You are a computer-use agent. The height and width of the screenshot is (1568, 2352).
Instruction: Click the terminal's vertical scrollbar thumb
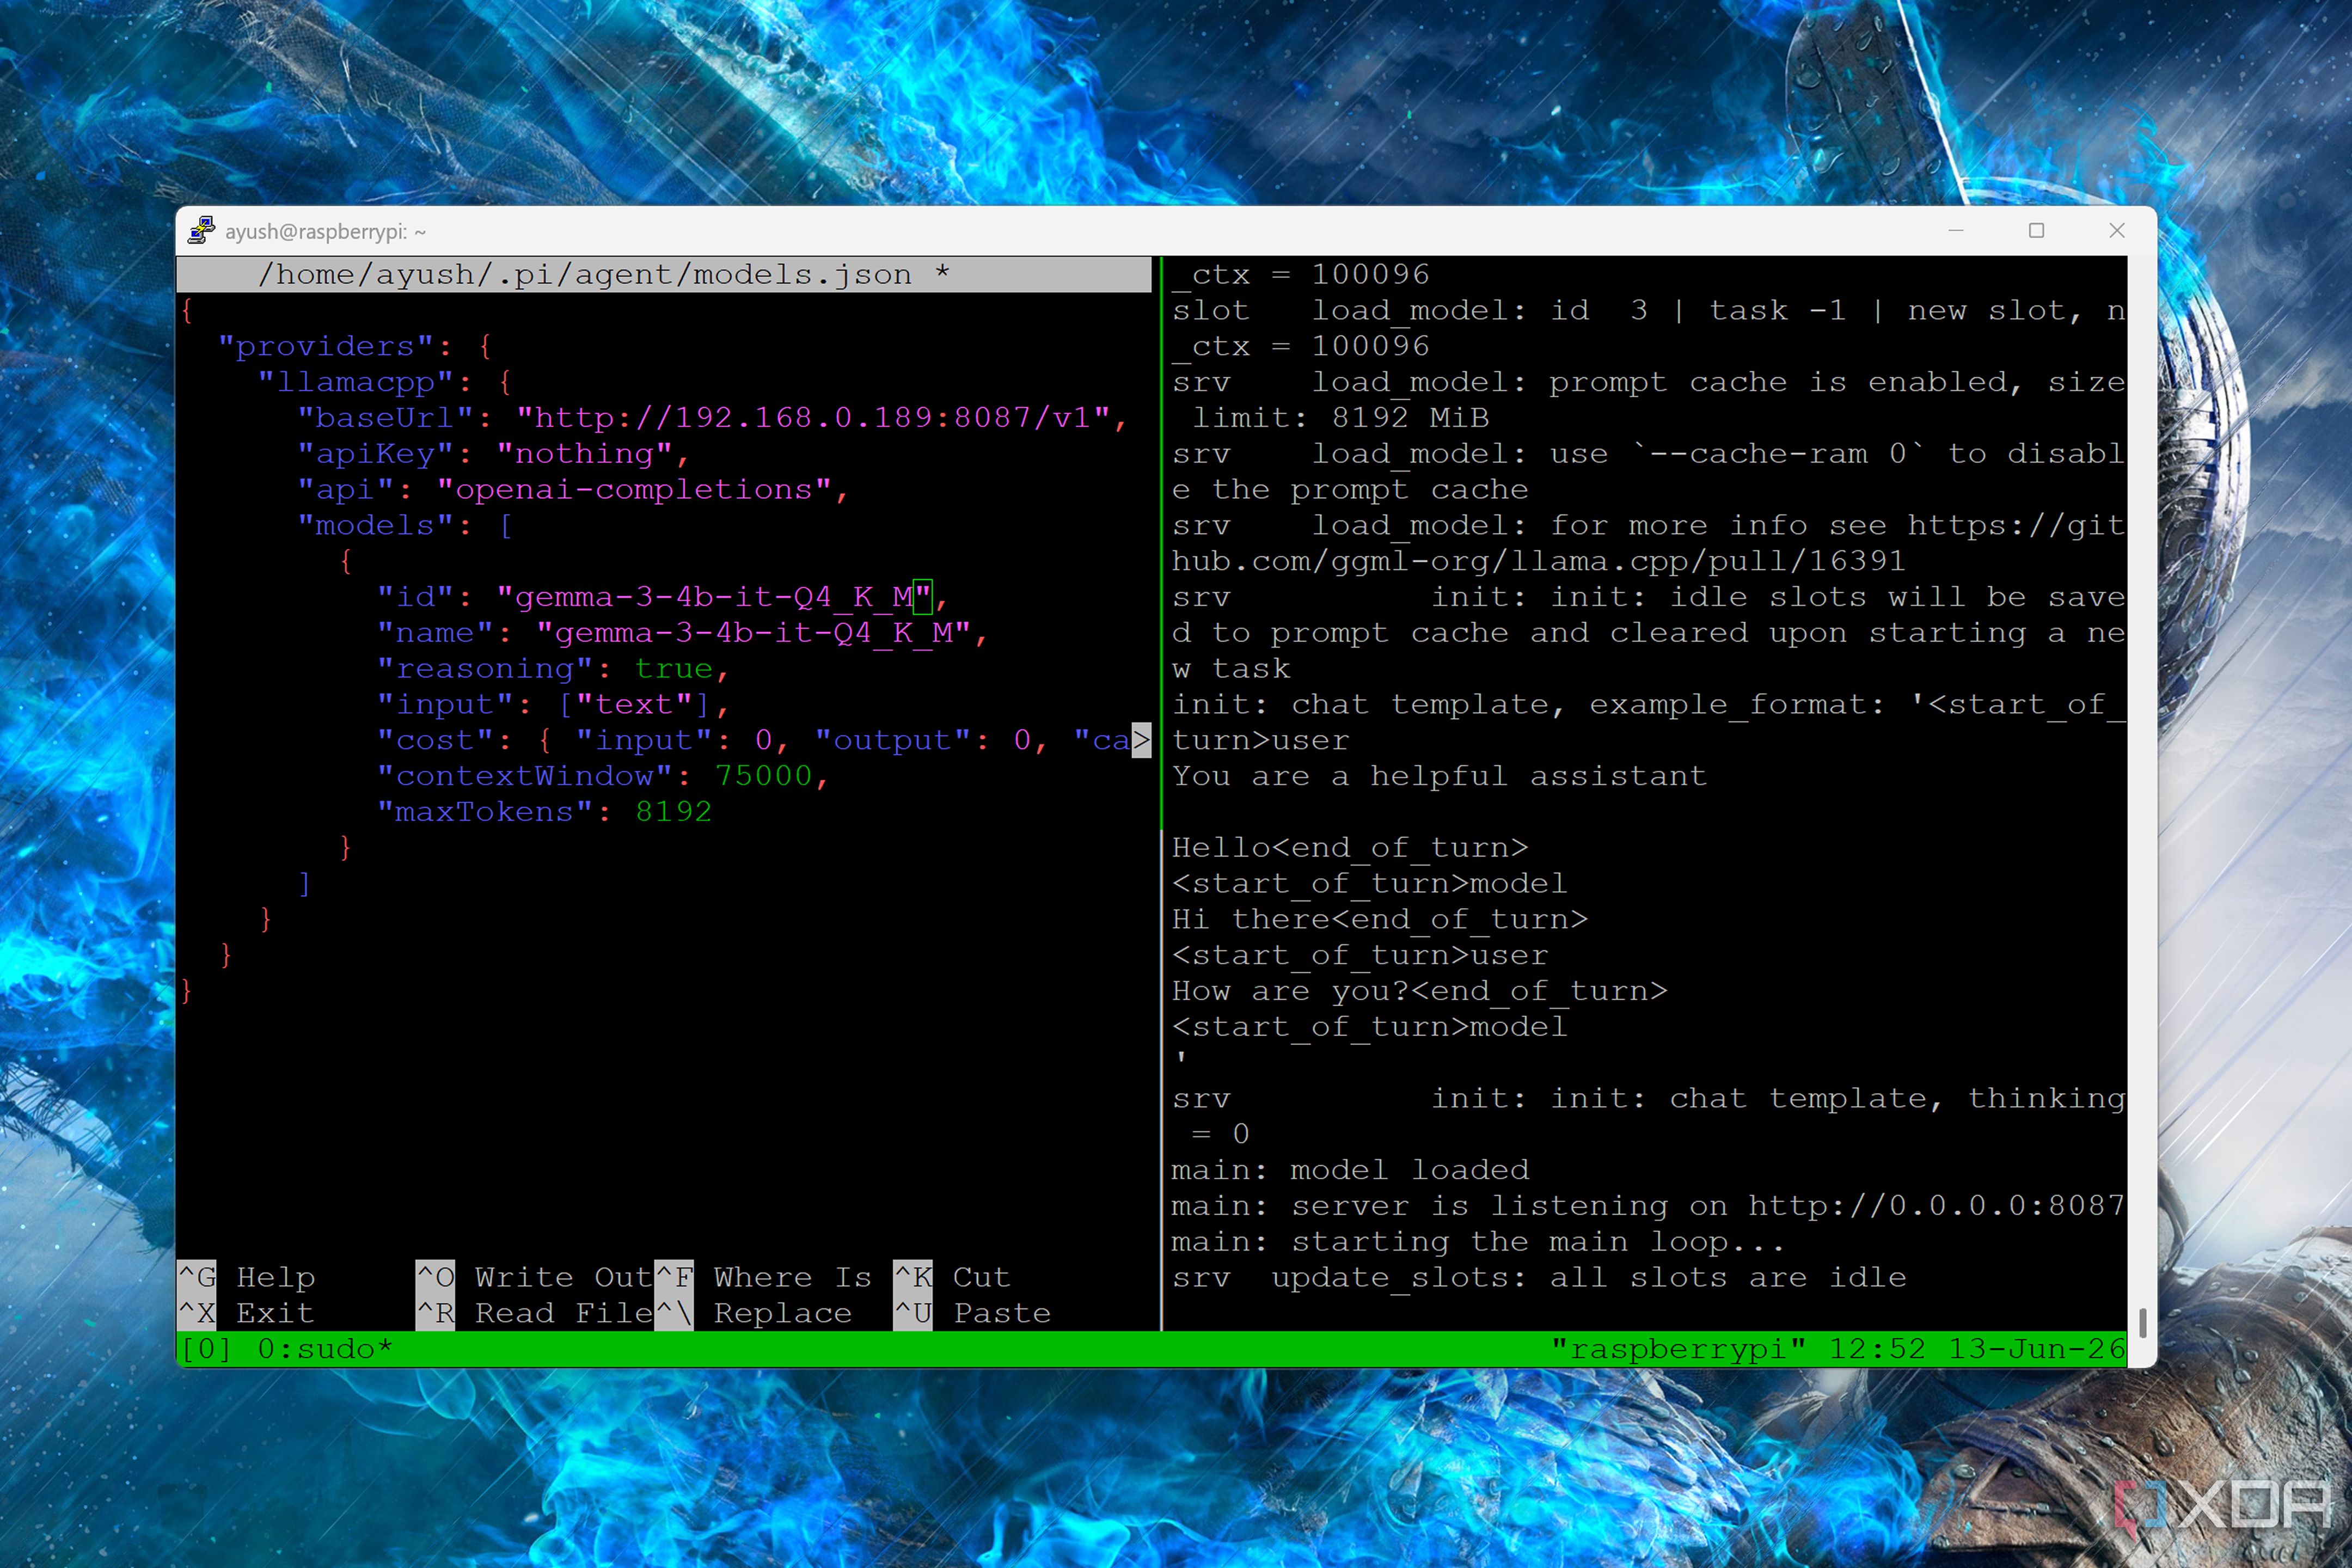(x=2142, y=1322)
